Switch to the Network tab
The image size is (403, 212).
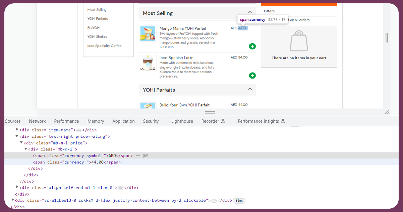(x=37, y=121)
